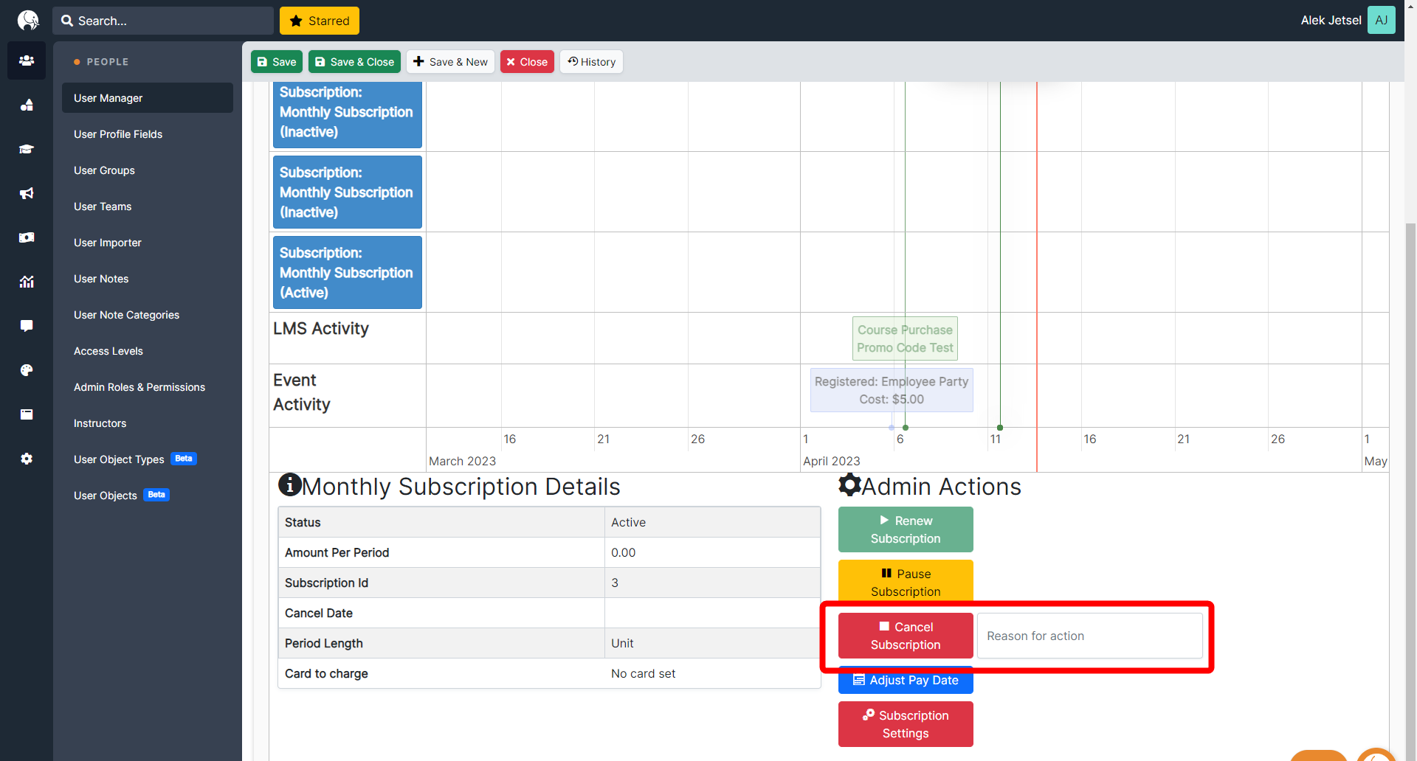Click Save & New
The width and height of the screenshot is (1417, 761).
450,62
